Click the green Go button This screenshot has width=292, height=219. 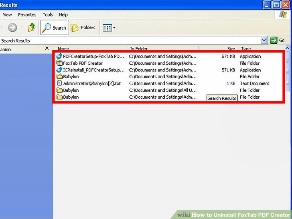pyautogui.click(x=278, y=41)
